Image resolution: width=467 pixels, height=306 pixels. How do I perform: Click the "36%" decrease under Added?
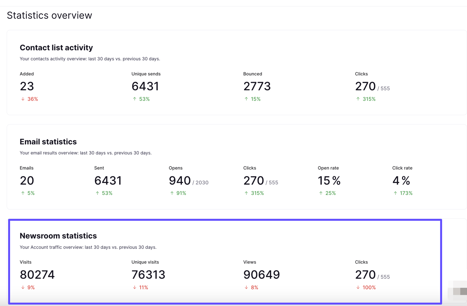coord(33,99)
